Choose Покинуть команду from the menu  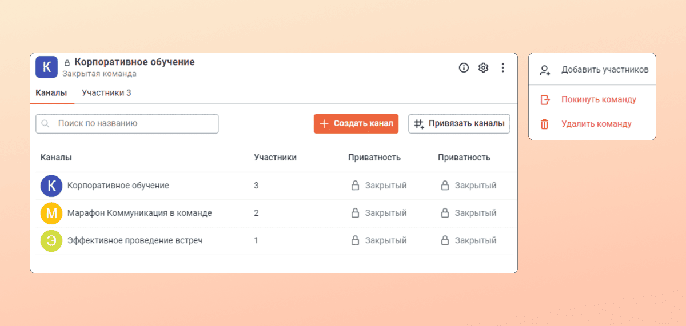click(599, 99)
